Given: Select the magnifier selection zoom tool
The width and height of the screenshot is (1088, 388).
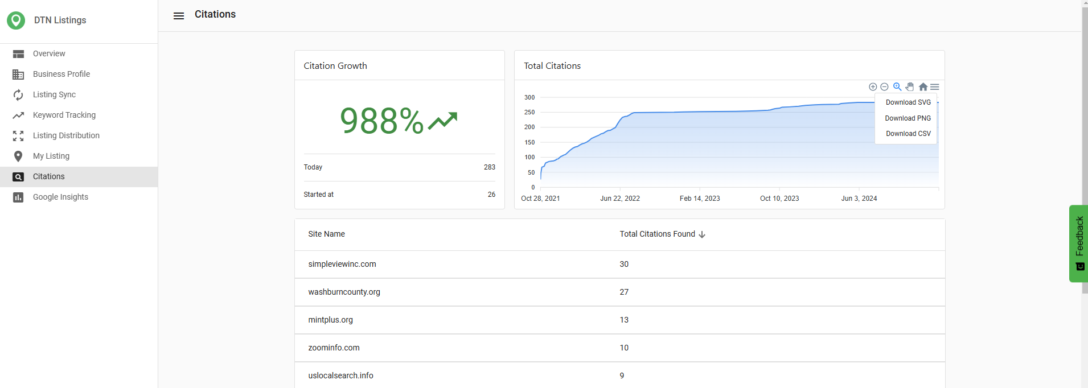Looking at the screenshot, I should pos(897,87).
